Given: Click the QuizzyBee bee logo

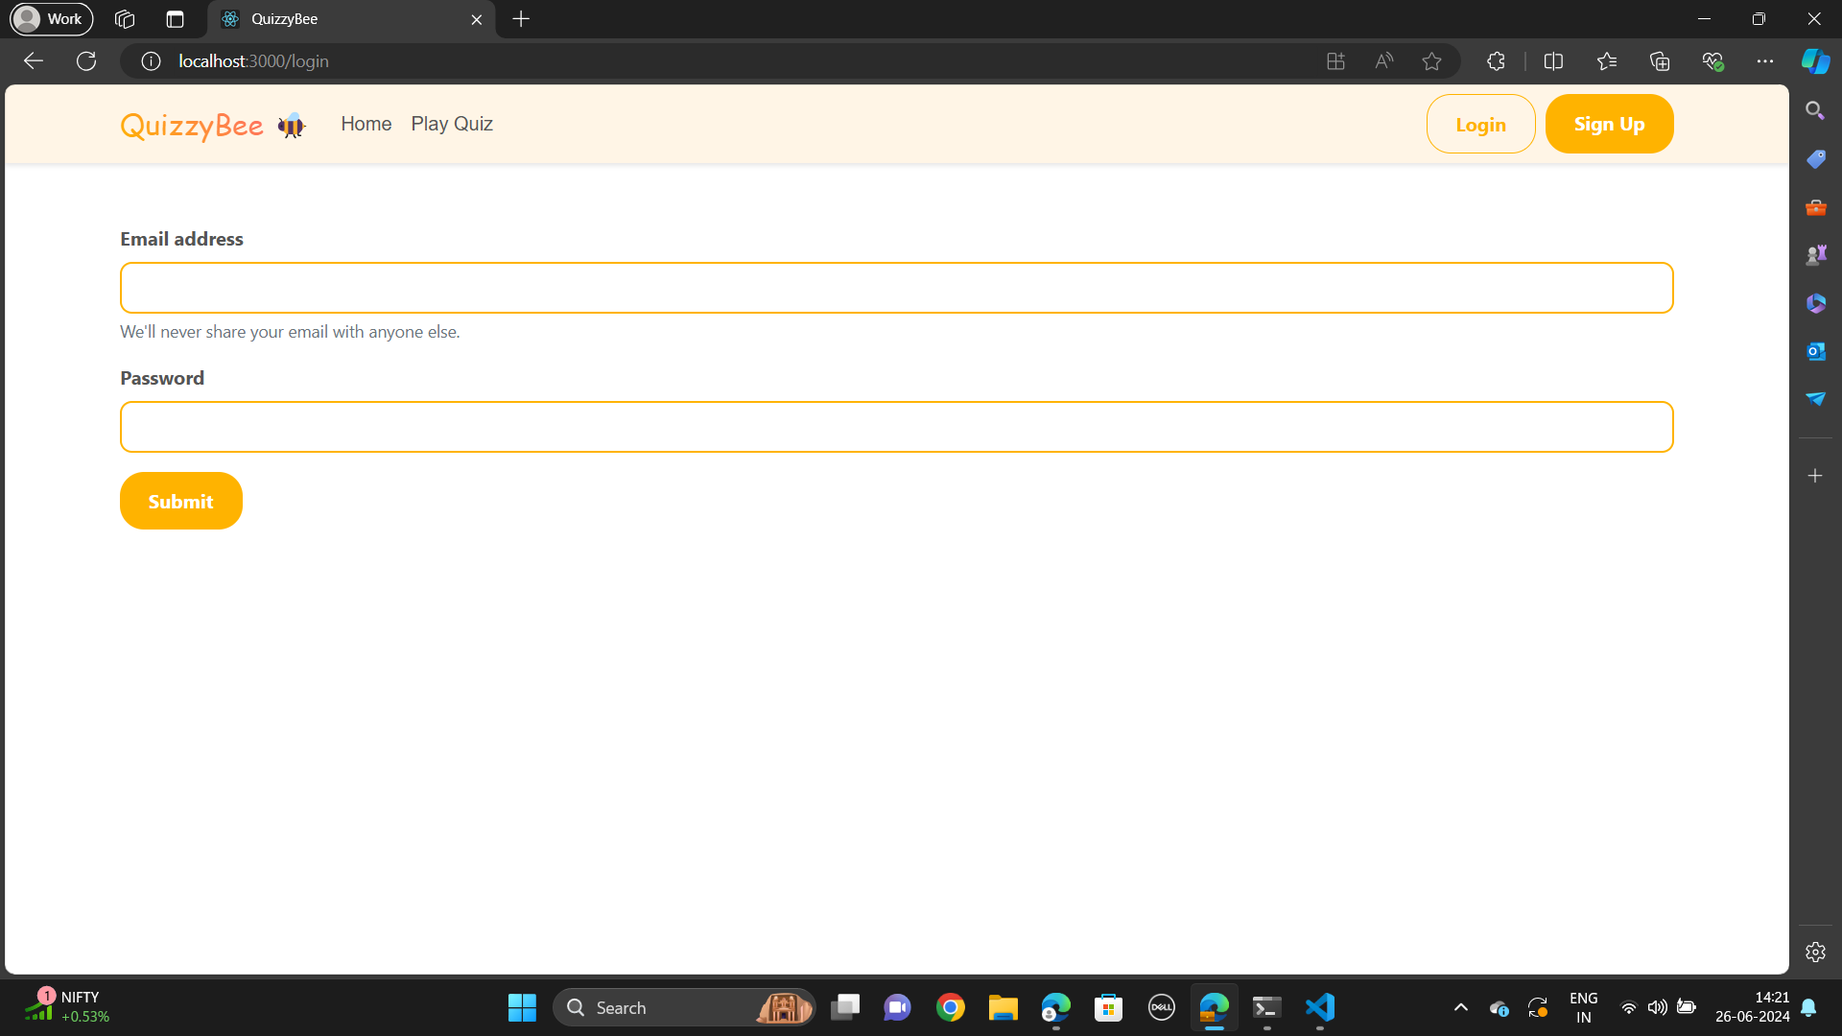Looking at the screenshot, I should pos(291,125).
